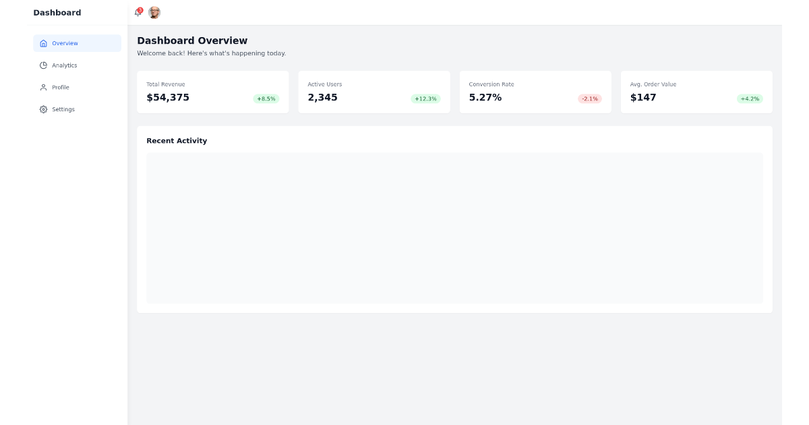This screenshot has width=809, height=425.
Task: Open the Profile page from the sidebar
Action: [x=61, y=87]
